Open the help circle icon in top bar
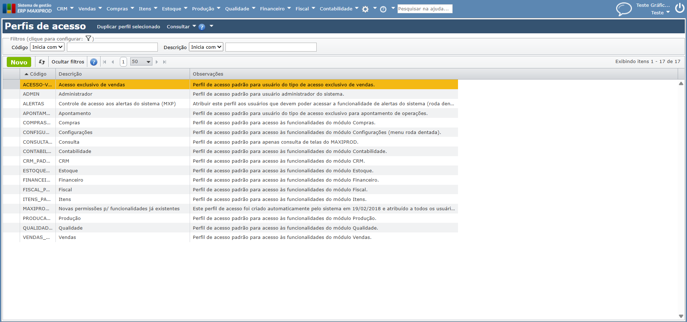This screenshot has height=322, width=687. click(383, 9)
